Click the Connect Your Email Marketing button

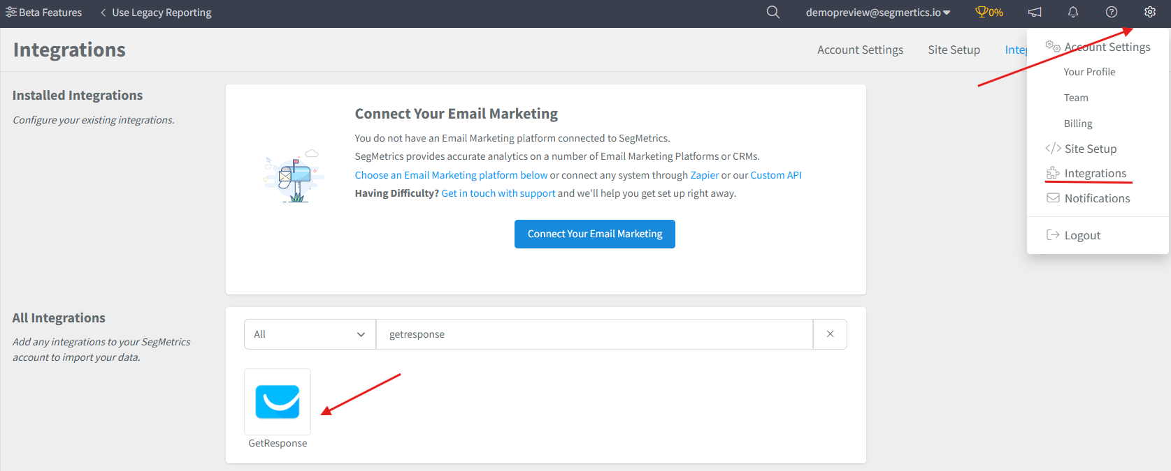595,234
